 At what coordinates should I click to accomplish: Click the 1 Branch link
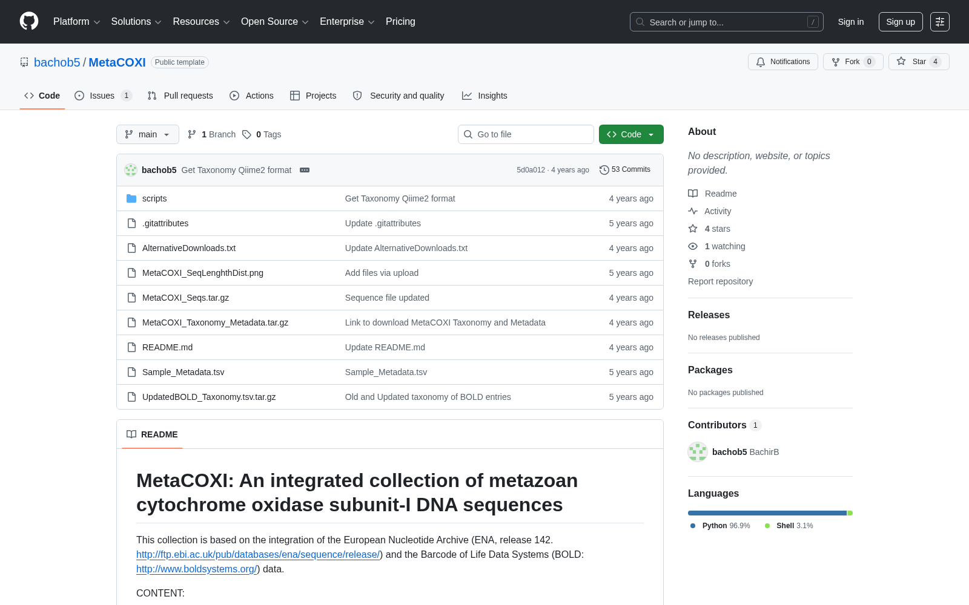click(211, 134)
